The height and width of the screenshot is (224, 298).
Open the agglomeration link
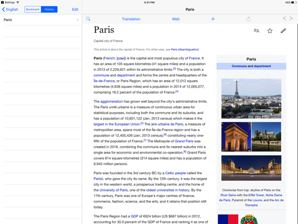click(x=111, y=102)
